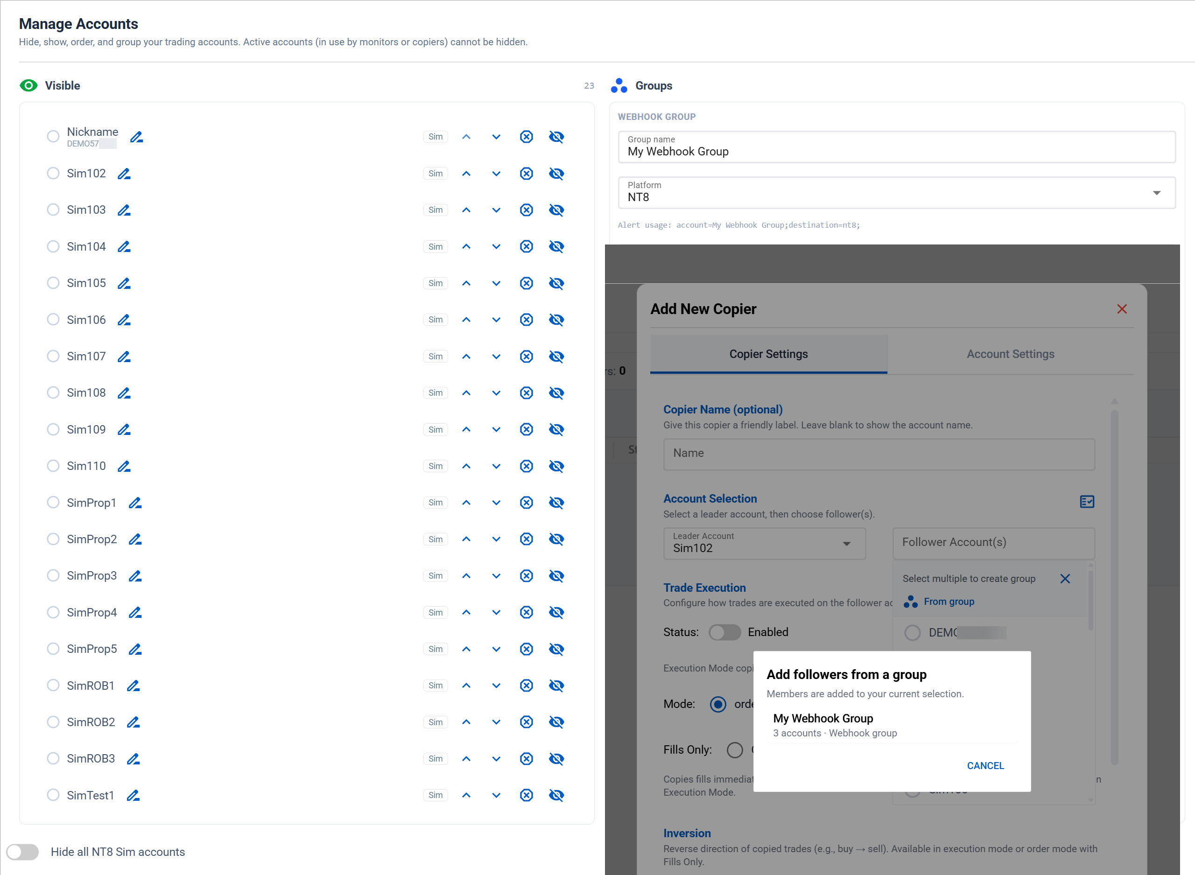Toggle the copier Status Enabled switch

coord(724,632)
